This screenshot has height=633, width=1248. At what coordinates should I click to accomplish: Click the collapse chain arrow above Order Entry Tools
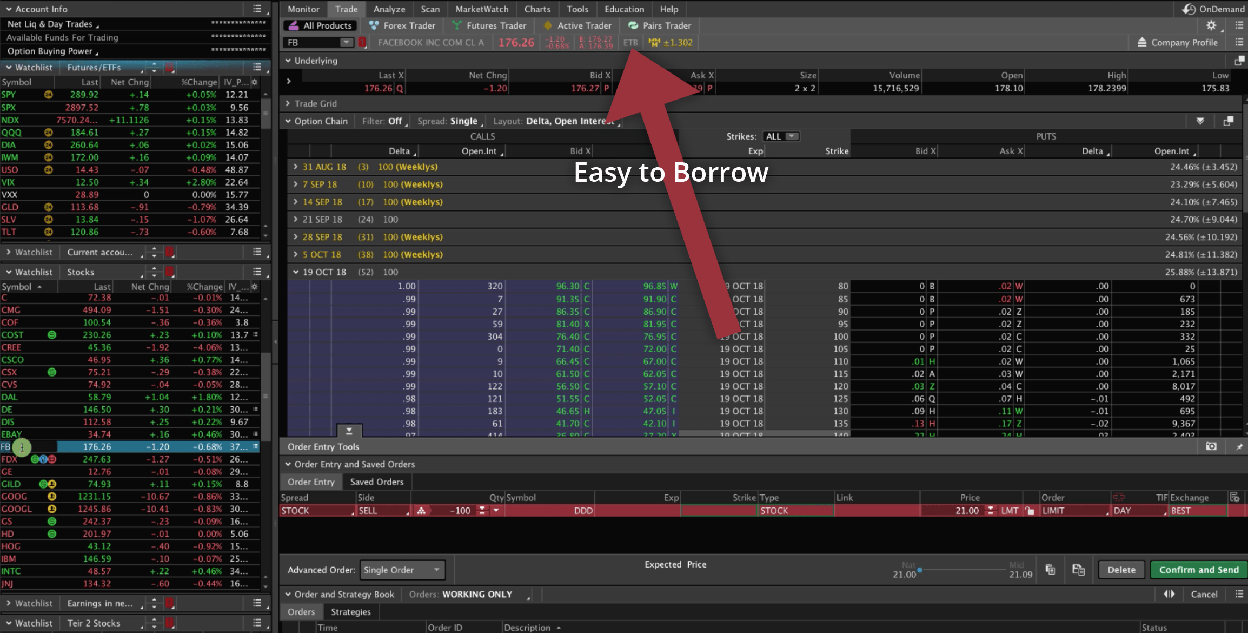(x=349, y=431)
